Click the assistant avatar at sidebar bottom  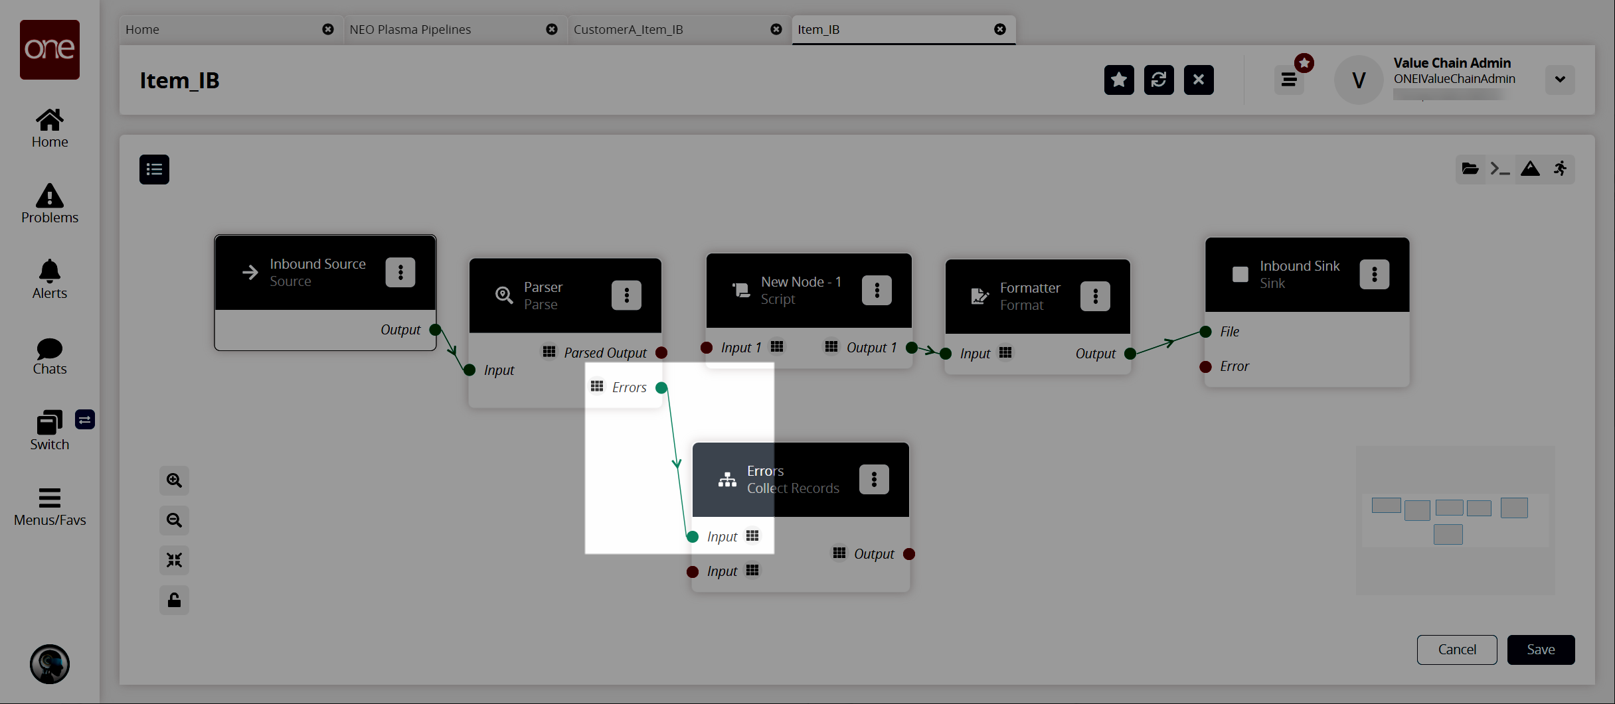[x=50, y=664]
